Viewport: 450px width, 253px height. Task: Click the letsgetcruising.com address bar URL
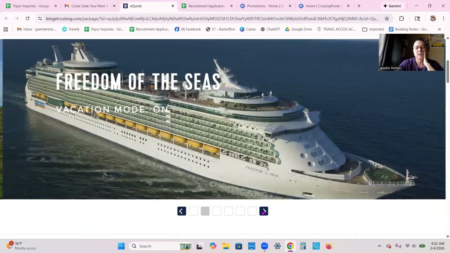pos(212,19)
